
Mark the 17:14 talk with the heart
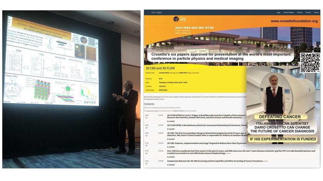(x=146, y=146)
